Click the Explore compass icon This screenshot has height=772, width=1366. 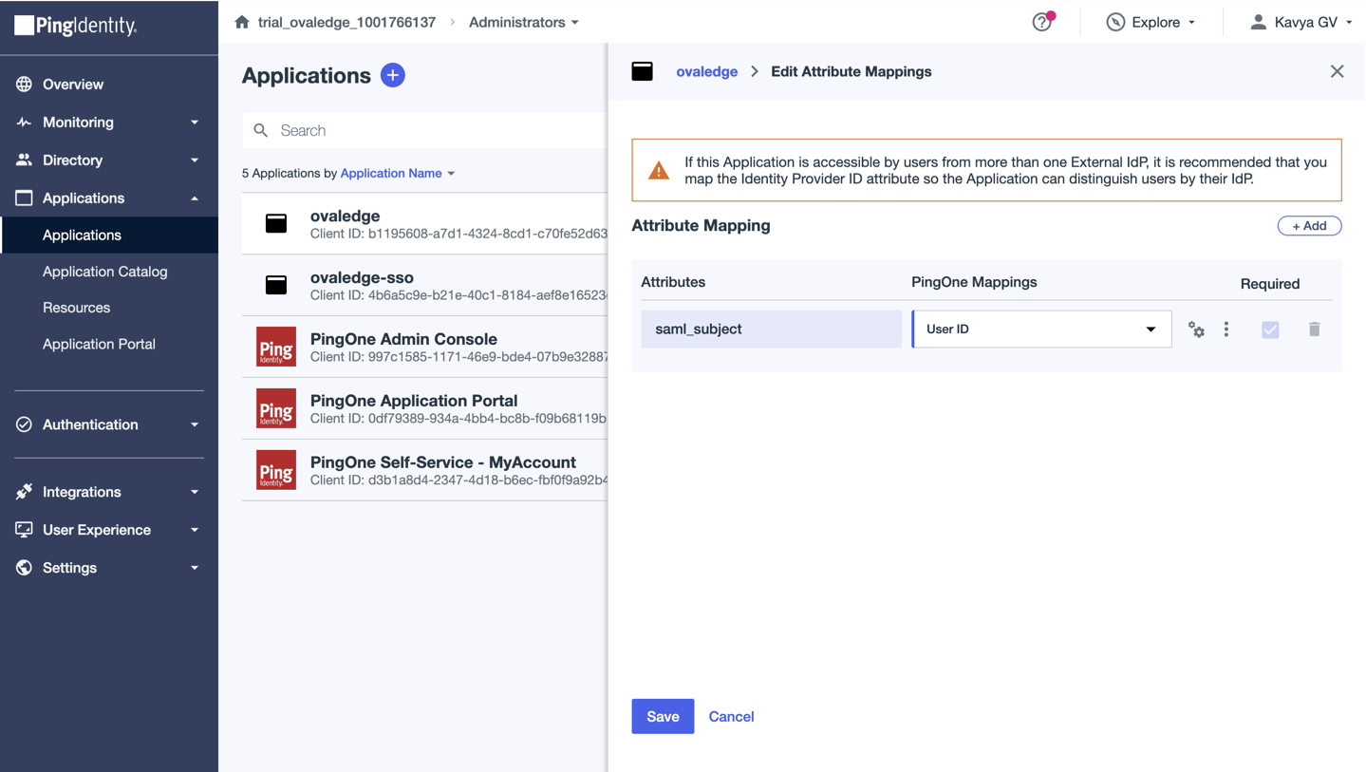pyautogui.click(x=1115, y=22)
